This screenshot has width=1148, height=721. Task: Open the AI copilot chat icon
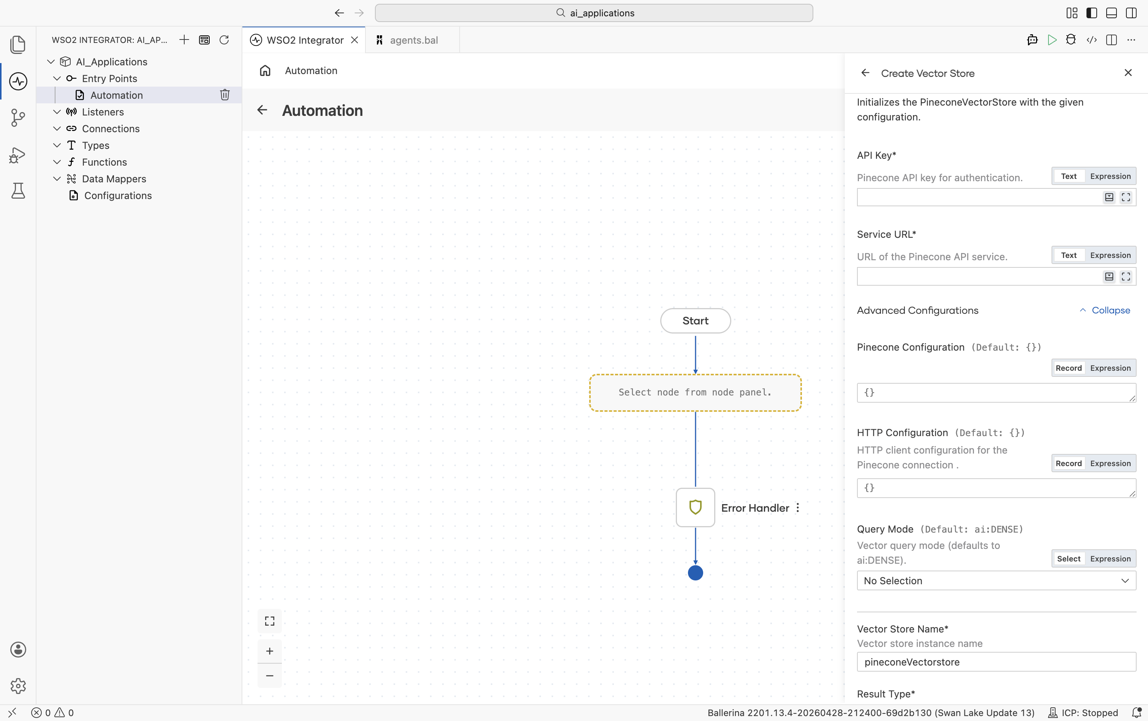click(1032, 40)
